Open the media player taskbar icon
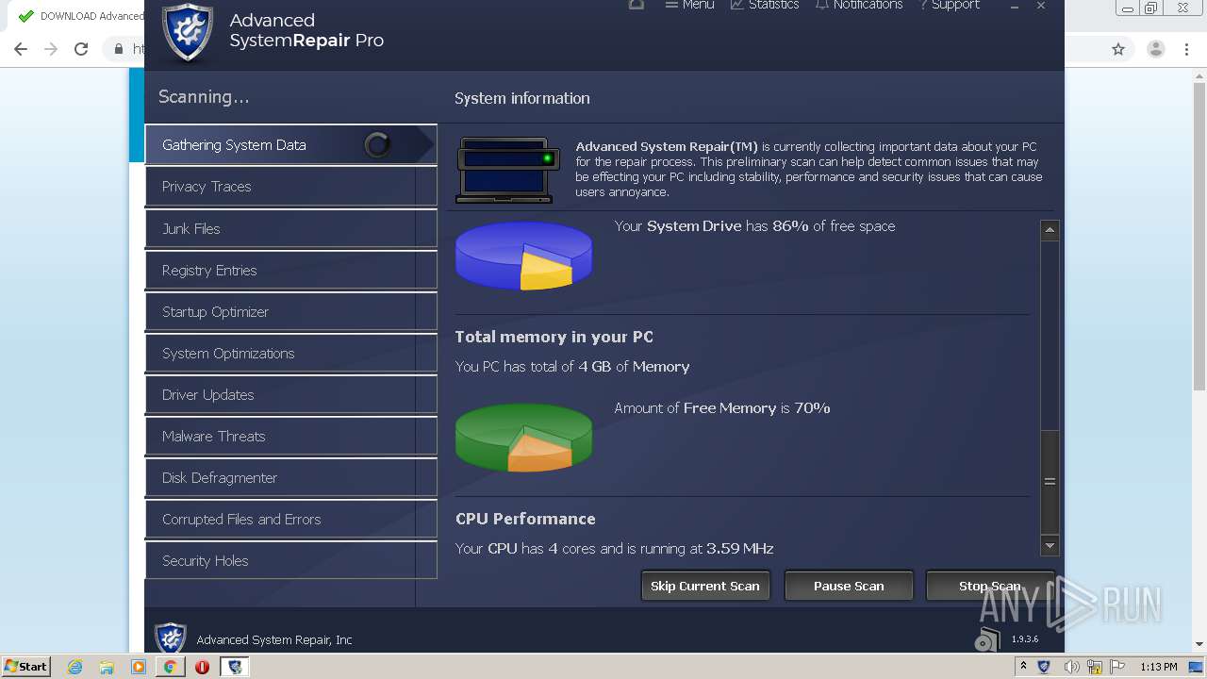The image size is (1207, 679). pyautogui.click(x=139, y=667)
